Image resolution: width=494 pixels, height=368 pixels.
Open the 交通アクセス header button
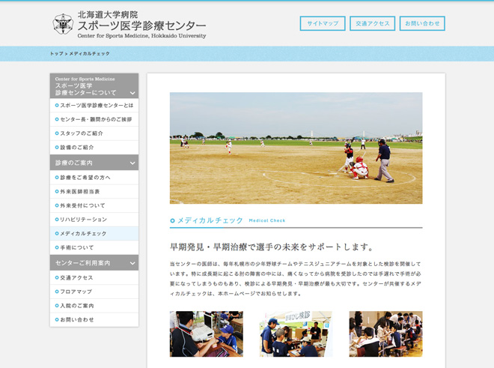pyautogui.click(x=373, y=23)
